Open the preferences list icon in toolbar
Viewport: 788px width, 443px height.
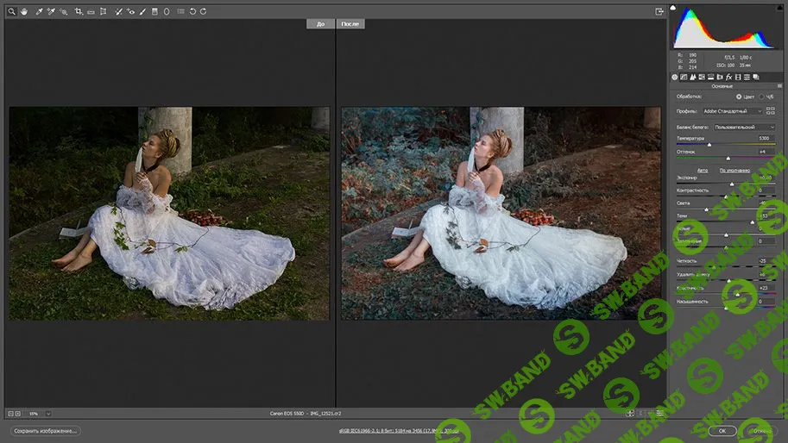point(180,11)
